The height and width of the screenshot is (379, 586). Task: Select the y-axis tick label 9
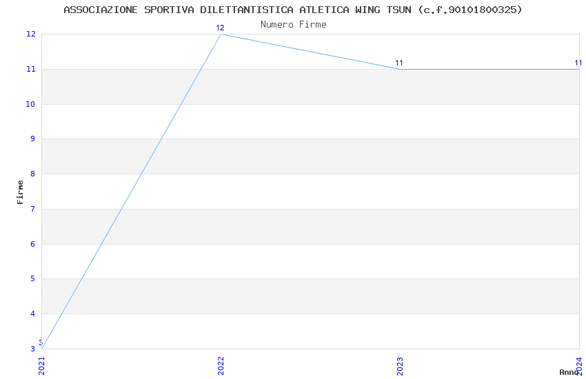click(x=33, y=139)
